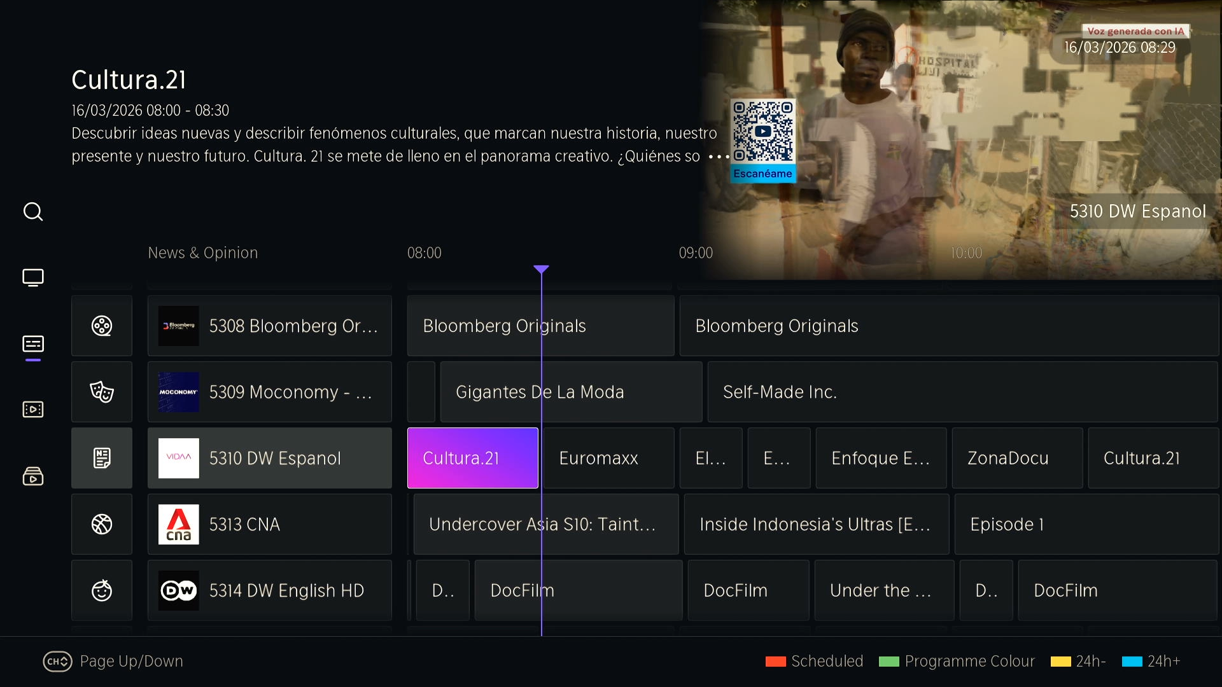
Task: Open the media library stack icon
Action: pos(33,476)
